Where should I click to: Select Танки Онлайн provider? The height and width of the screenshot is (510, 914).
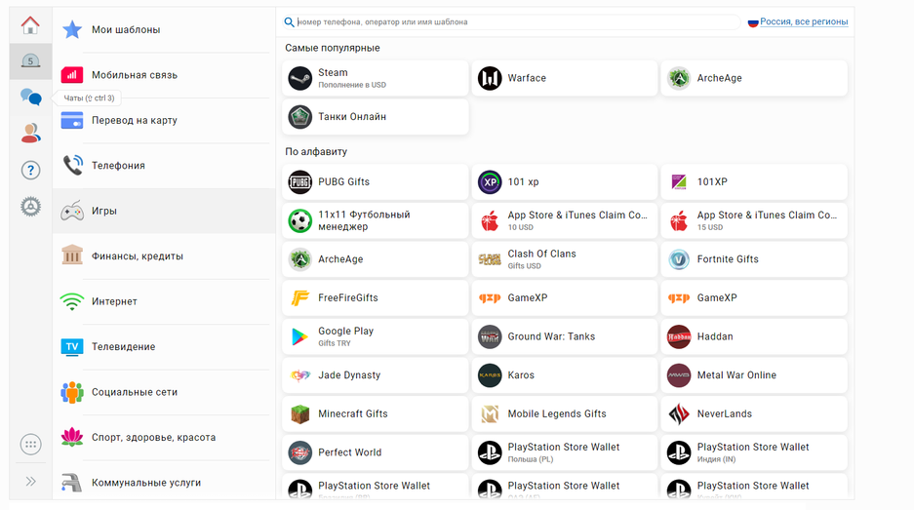click(x=376, y=117)
